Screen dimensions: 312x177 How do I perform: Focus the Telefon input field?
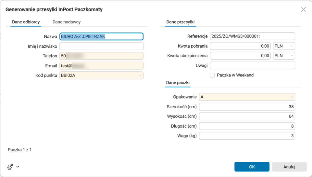click(x=101, y=56)
